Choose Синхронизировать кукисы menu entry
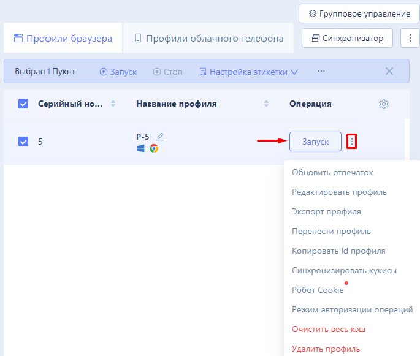 pos(344,271)
